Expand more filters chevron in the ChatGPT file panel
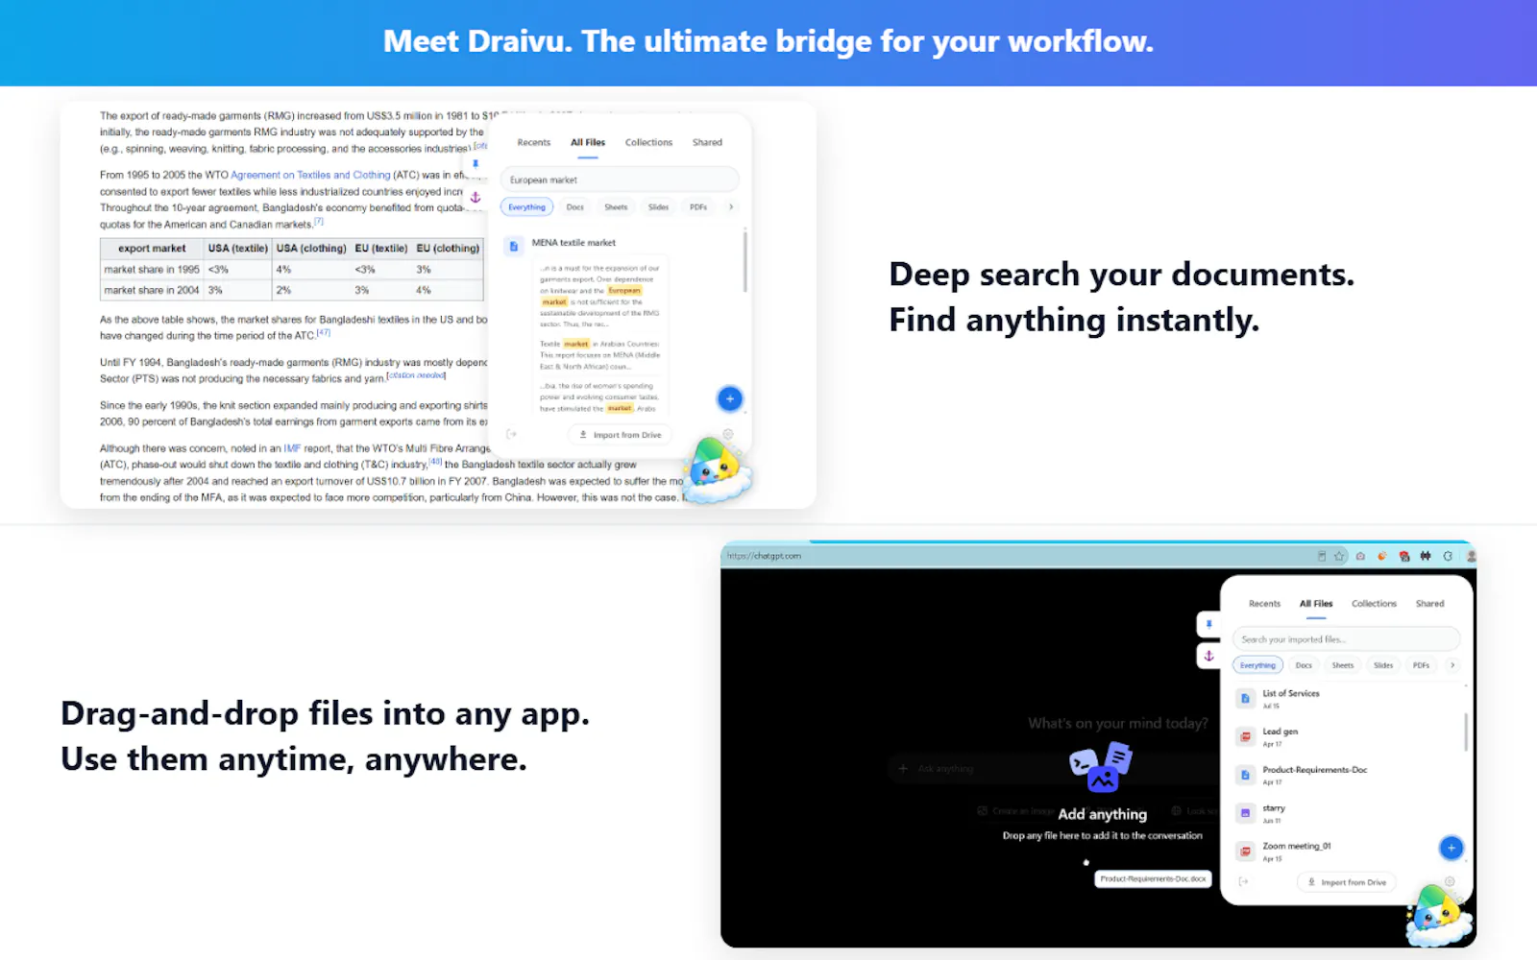The height and width of the screenshot is (960, 1537). [x=1452, y=665]
